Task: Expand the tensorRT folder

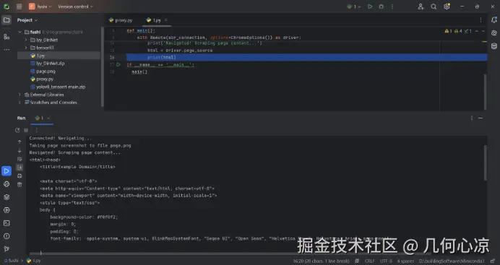Action: point(26,48)
